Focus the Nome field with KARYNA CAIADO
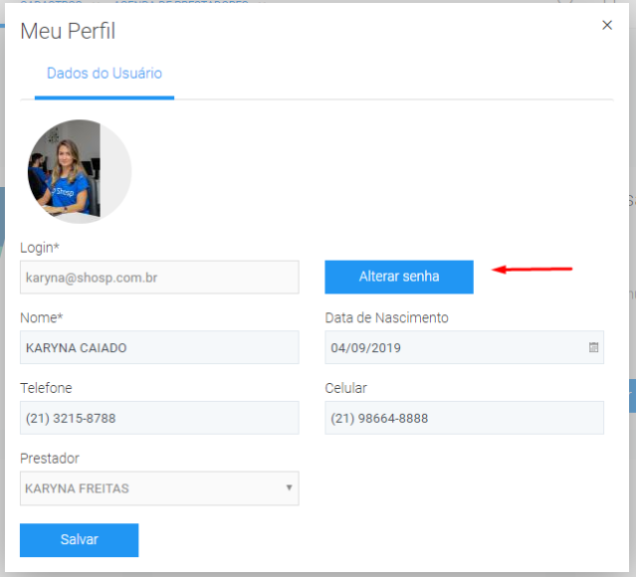 (x=159, y=348)
